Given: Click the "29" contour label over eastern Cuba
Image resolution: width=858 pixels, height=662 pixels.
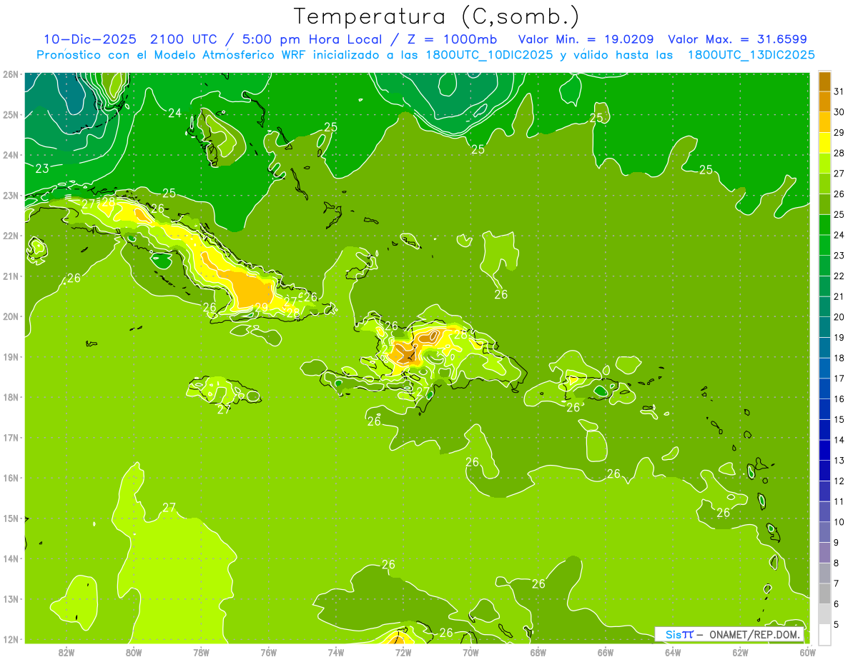Looking at the screenshot, I should pos(262,307).
